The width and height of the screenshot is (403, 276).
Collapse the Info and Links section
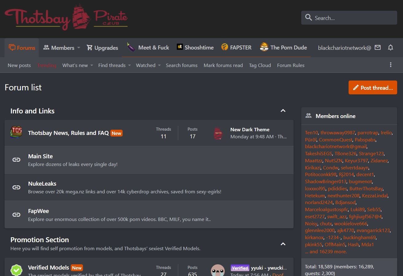[x=283, y=111]
